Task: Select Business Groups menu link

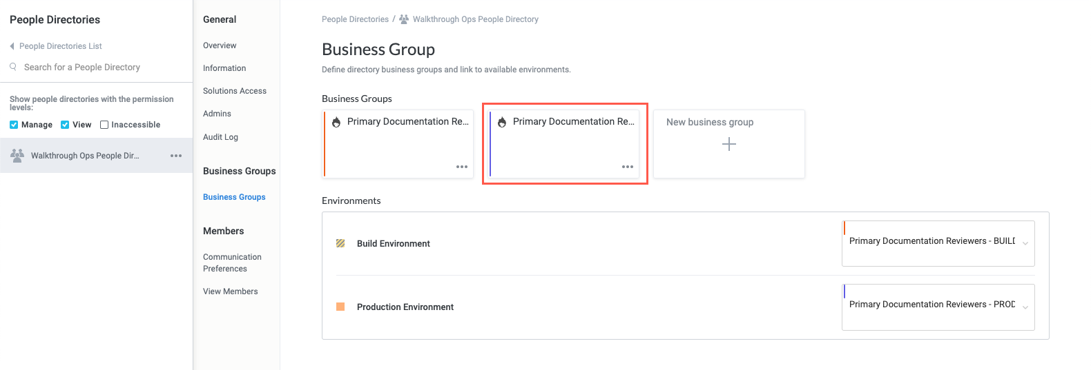Action: click(234, 197)
